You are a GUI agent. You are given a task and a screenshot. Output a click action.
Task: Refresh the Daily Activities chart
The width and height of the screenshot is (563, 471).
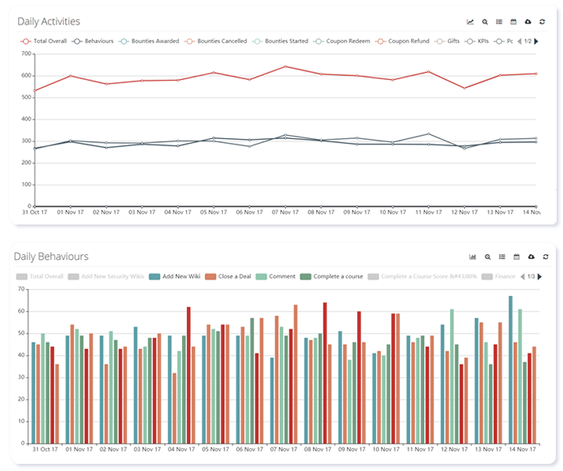543,22
